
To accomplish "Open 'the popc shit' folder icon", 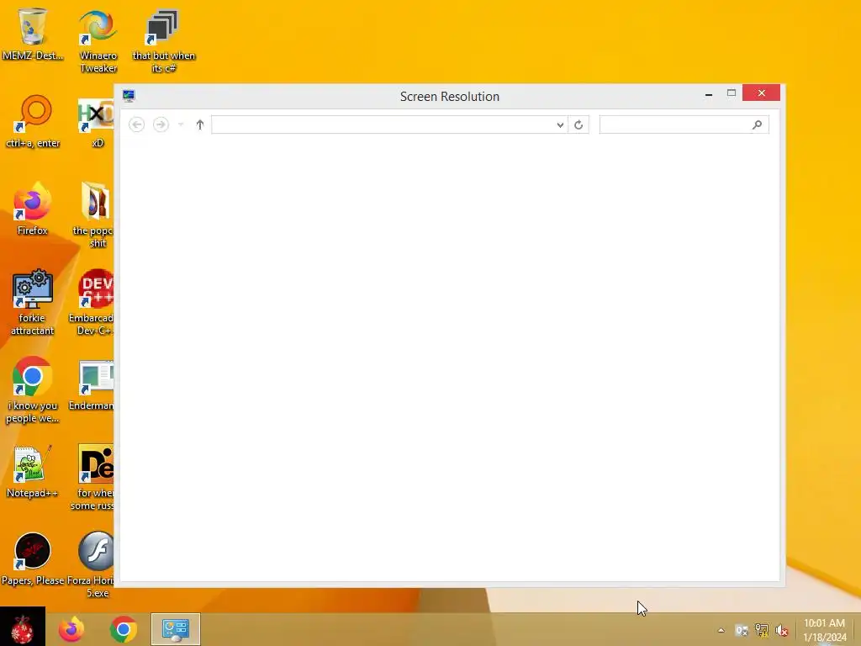I will pos(94,214).
